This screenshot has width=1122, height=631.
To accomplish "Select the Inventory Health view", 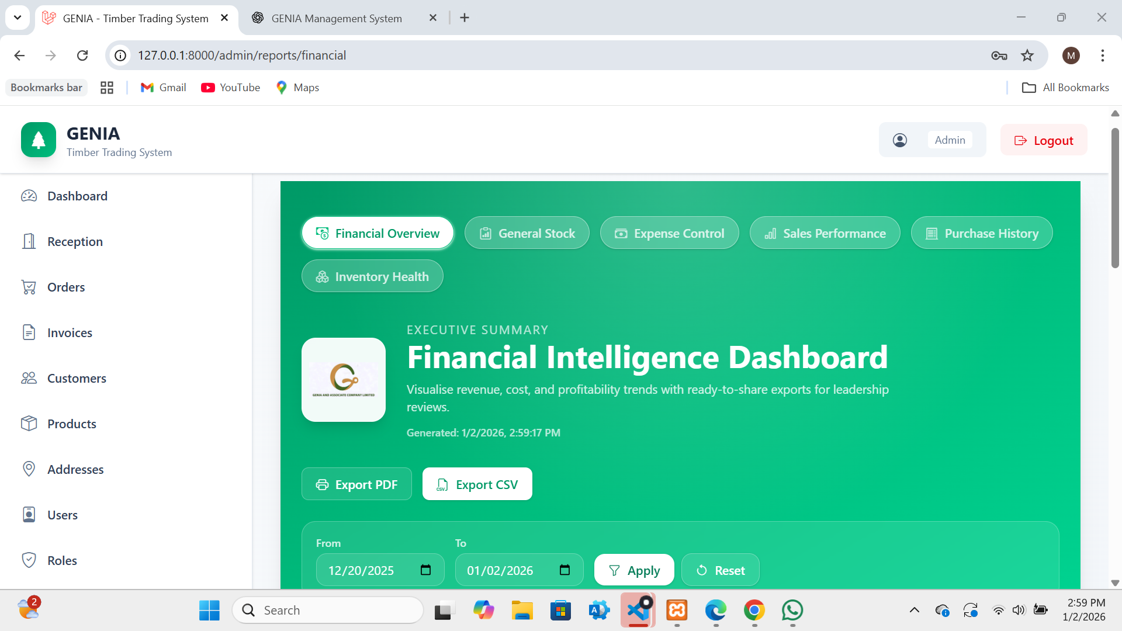I will click(x=372, y=276).
